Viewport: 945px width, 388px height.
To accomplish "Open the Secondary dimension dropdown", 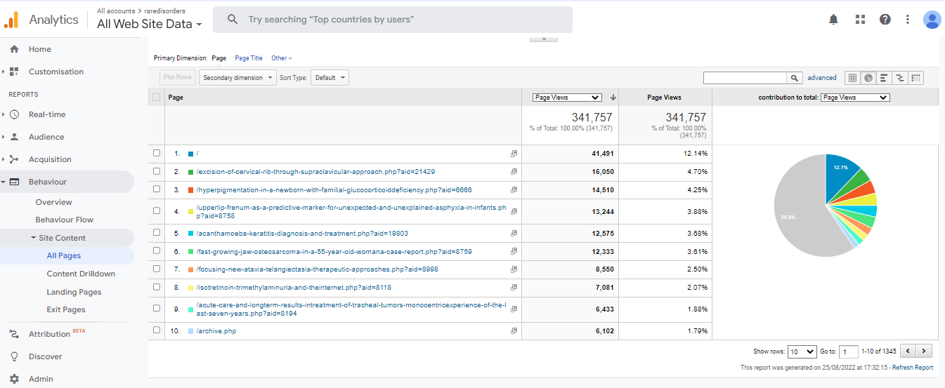I will 237,78.
